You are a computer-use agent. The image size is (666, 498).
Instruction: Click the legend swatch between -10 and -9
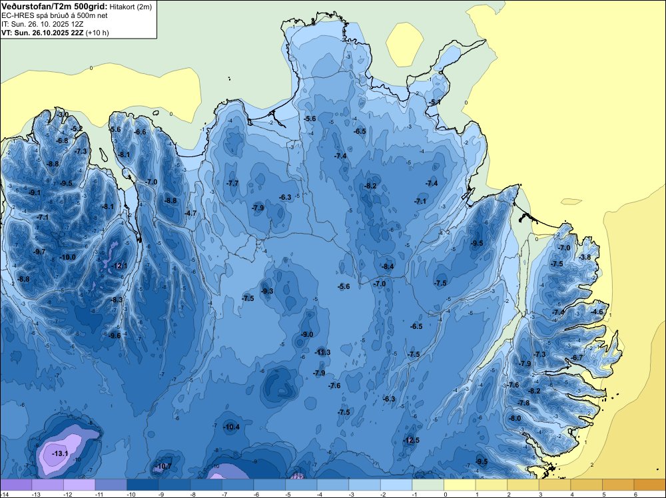(143, 485)
